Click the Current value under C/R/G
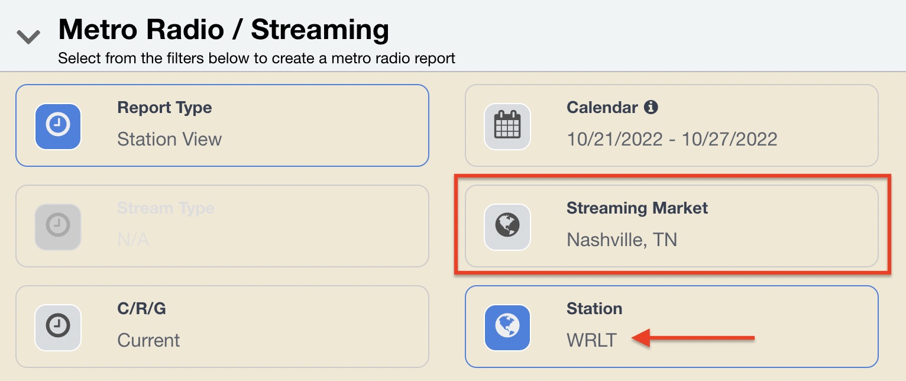Viewport: 906px width, 381px height. click(x=148, y=340)
